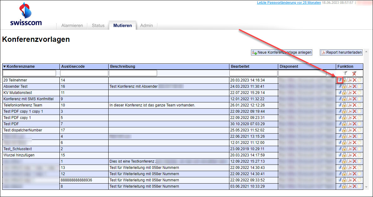The height and width of the screenshot is (197, 373).
Task: Click the date '30.10.2020 07:03:29'
Action: click(x=248, y=124)
